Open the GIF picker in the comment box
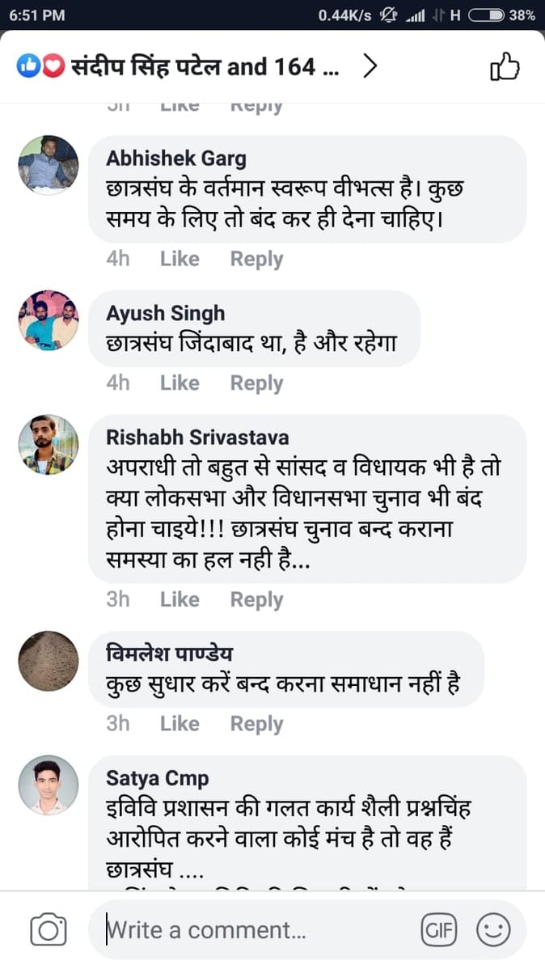 439,929
